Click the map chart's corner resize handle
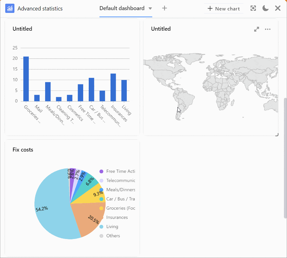 (x=277, y=134)
